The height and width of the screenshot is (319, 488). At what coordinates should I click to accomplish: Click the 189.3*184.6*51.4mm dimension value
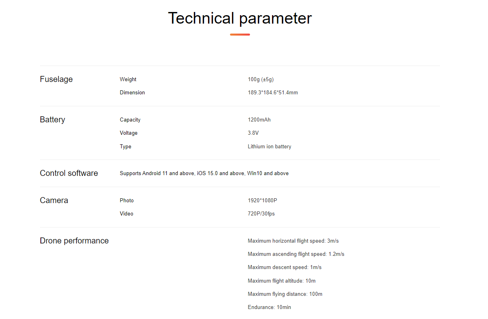tap(273, 93)
